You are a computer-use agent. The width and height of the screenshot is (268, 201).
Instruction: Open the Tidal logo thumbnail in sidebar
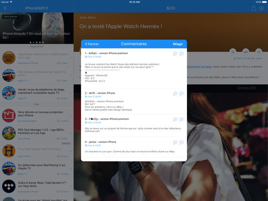click(x=9, y=186)
